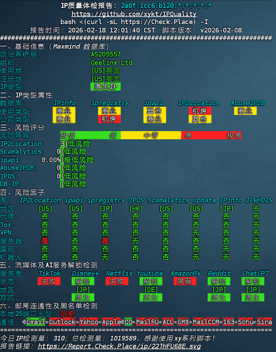The height and width of the screenshot is (352, 276).
Task: Click the DB-IP risk score row label
Action: [x=10, y=184]
